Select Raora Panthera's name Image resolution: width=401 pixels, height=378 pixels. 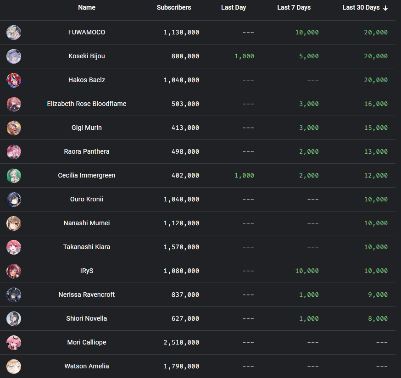87,152
